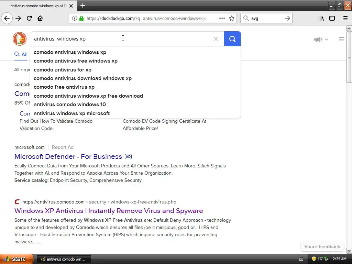Open a new tab with the plus button
Screen dimensions: 352x264
click(83, 5)
